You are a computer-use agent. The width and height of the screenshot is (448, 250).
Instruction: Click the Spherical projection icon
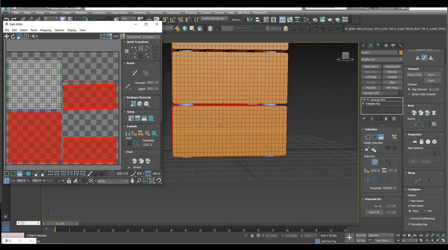[428, 142]
